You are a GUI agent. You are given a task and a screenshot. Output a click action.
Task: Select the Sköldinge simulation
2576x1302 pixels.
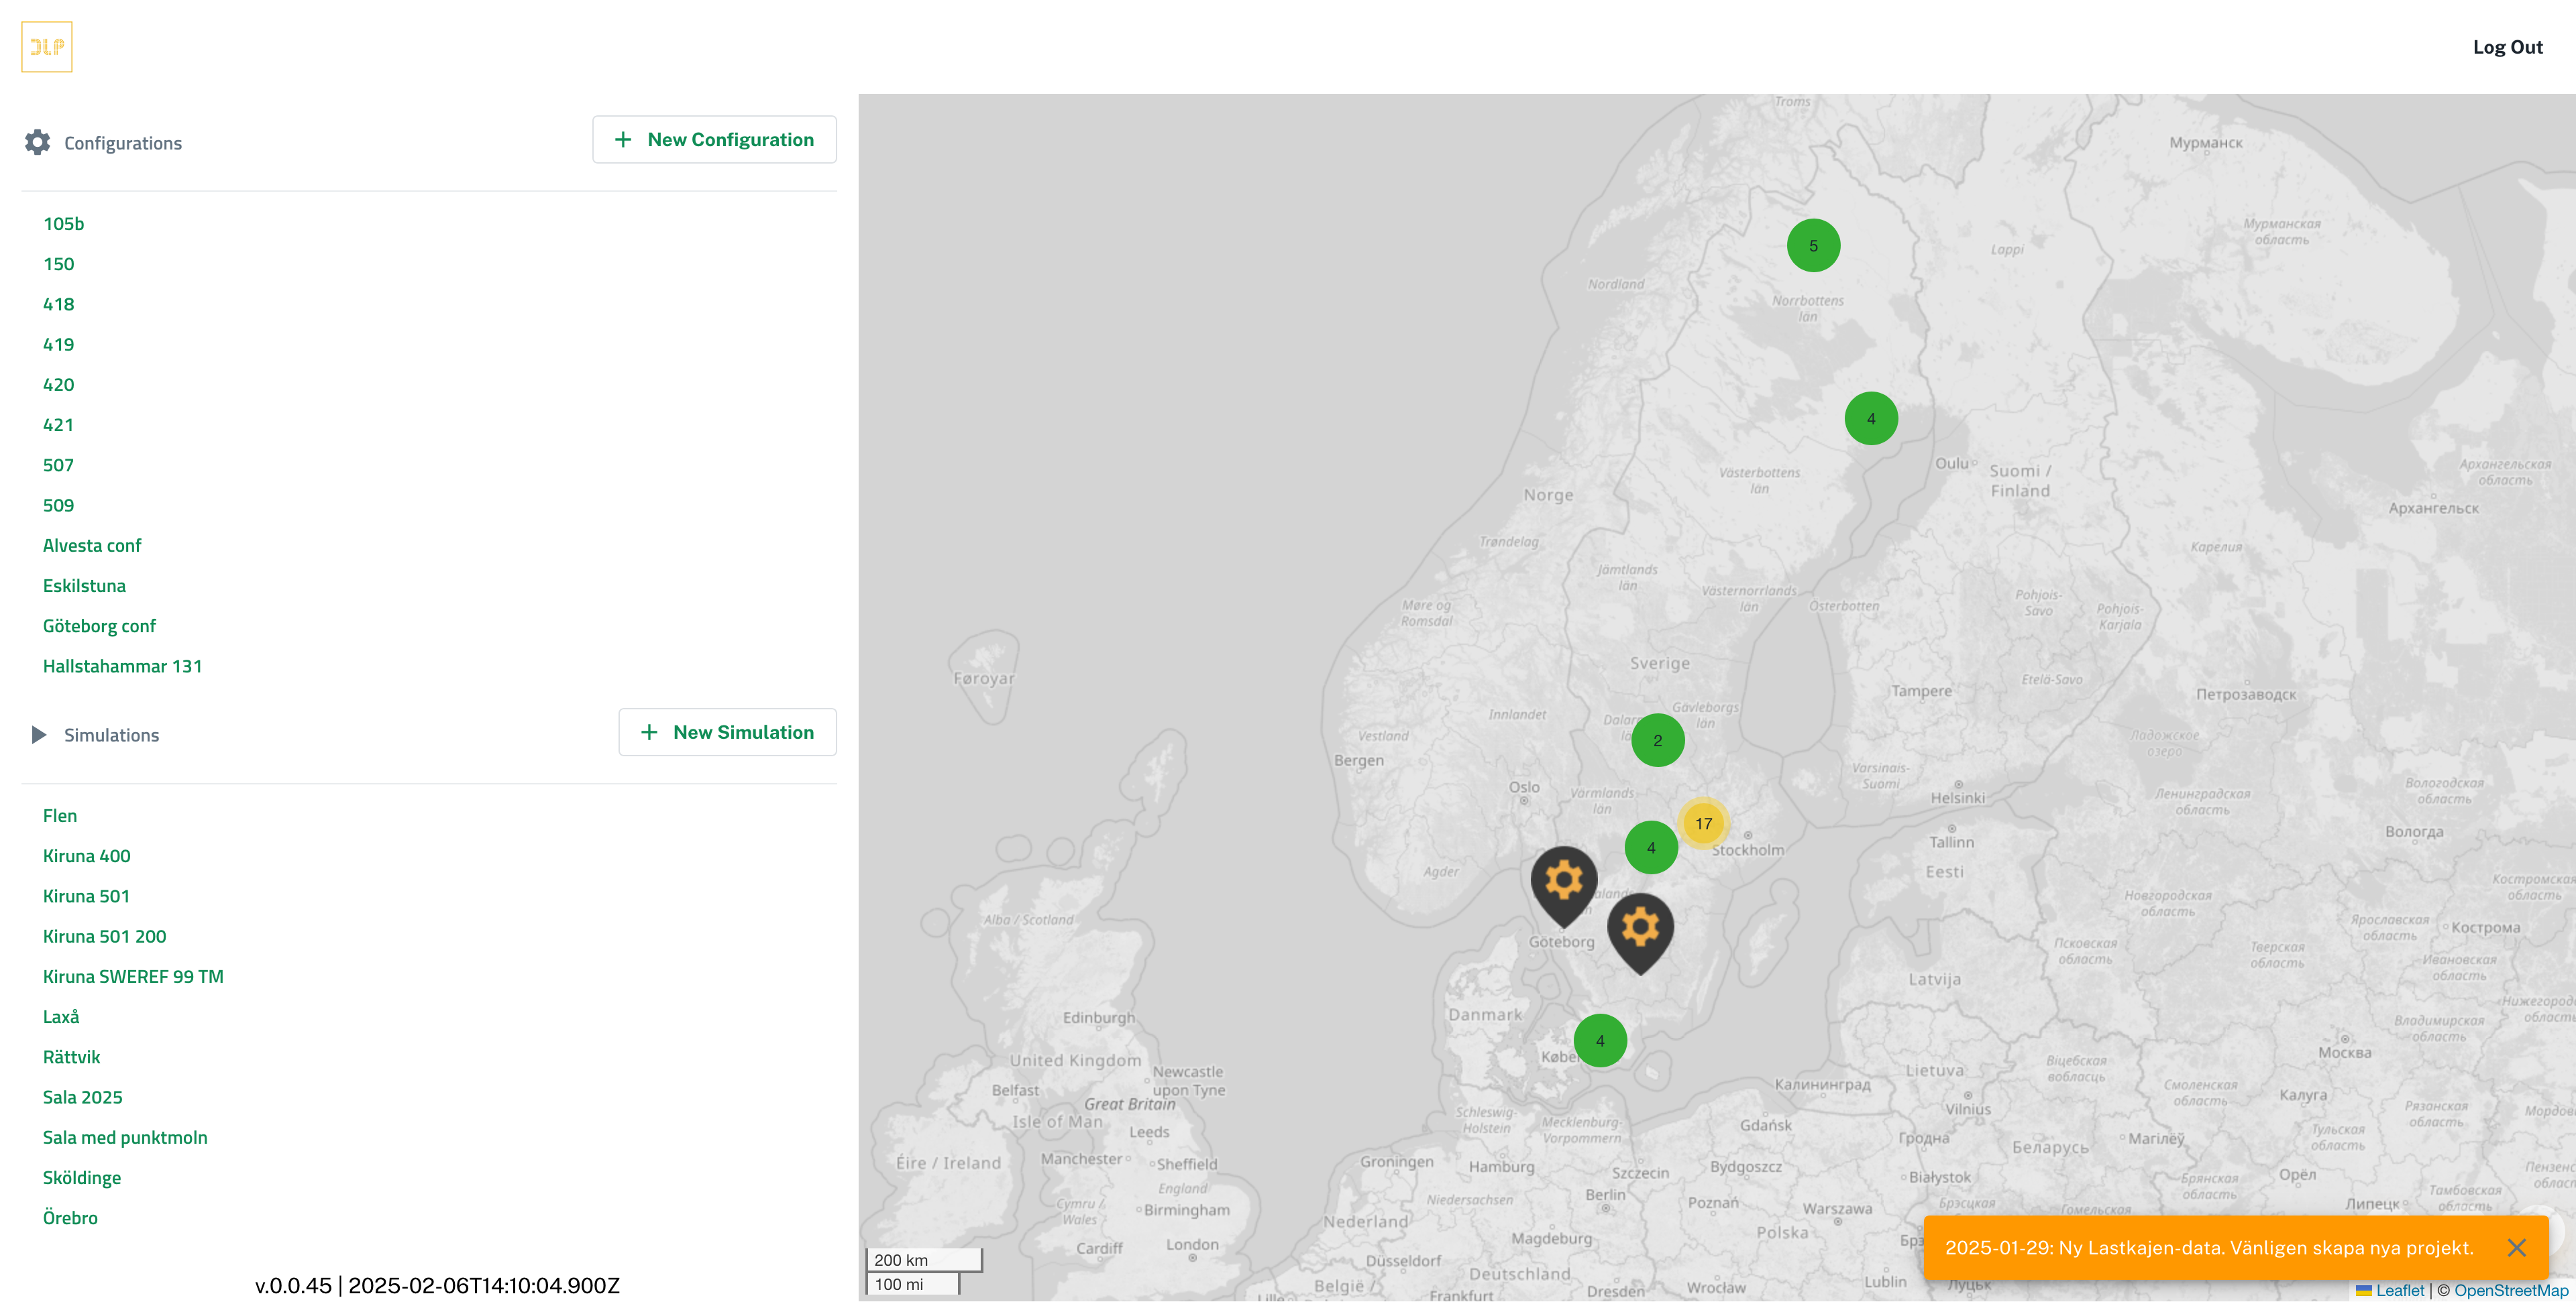tap(82, 1177)
